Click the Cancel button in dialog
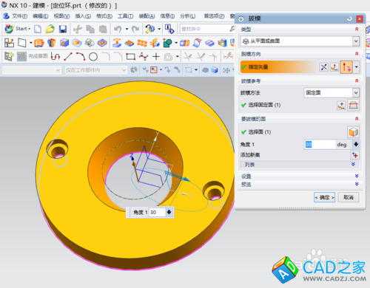This screenshot has height=288, width=370. pyautogui.click(x=349, y=197)
